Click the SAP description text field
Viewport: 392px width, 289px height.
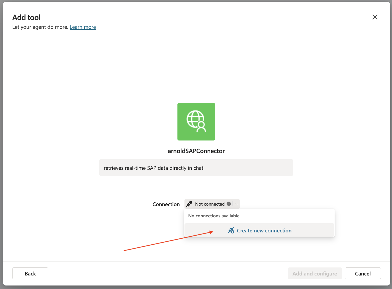pos(196,168)
